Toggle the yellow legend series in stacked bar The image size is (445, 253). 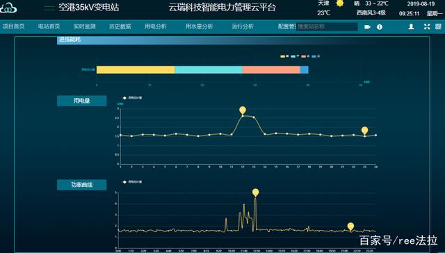285,56
